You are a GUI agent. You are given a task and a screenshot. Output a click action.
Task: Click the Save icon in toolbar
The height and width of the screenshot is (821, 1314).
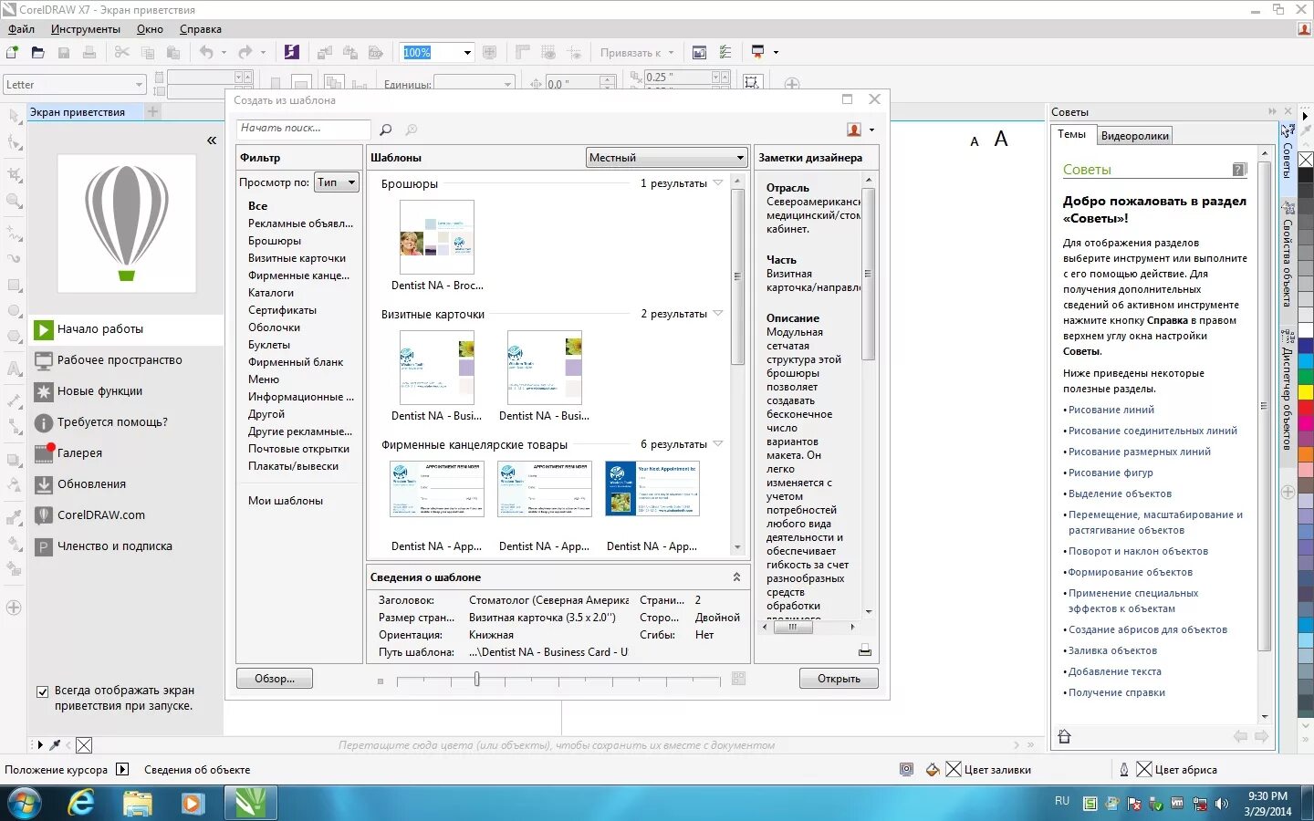(x=64, y=53)
